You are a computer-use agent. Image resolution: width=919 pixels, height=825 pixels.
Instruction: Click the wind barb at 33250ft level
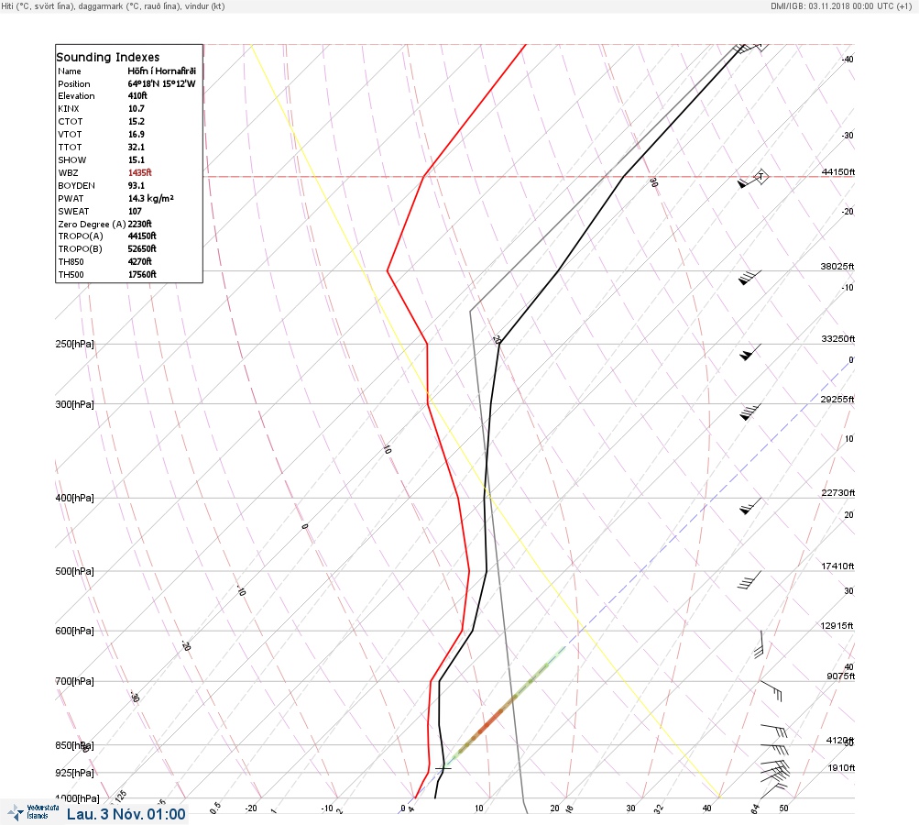coord(749,352)
